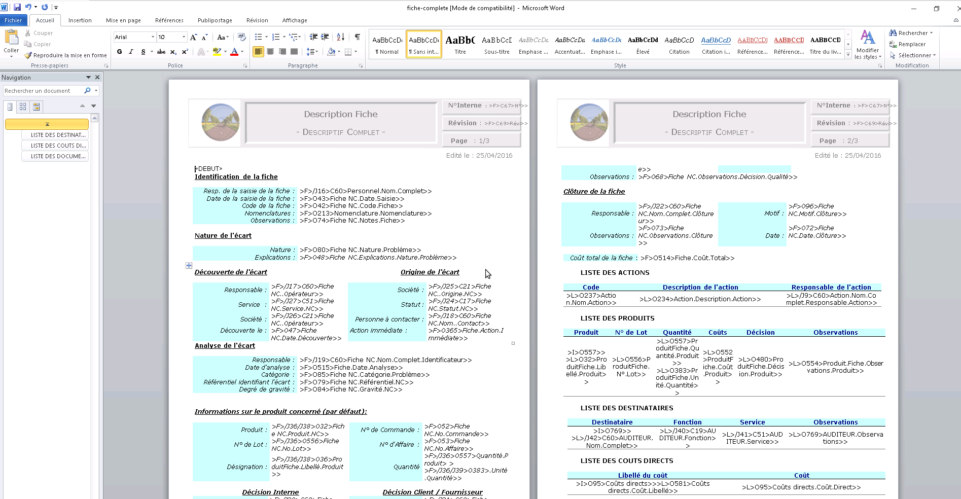Open the line spacing dropdown

[312, 52]
